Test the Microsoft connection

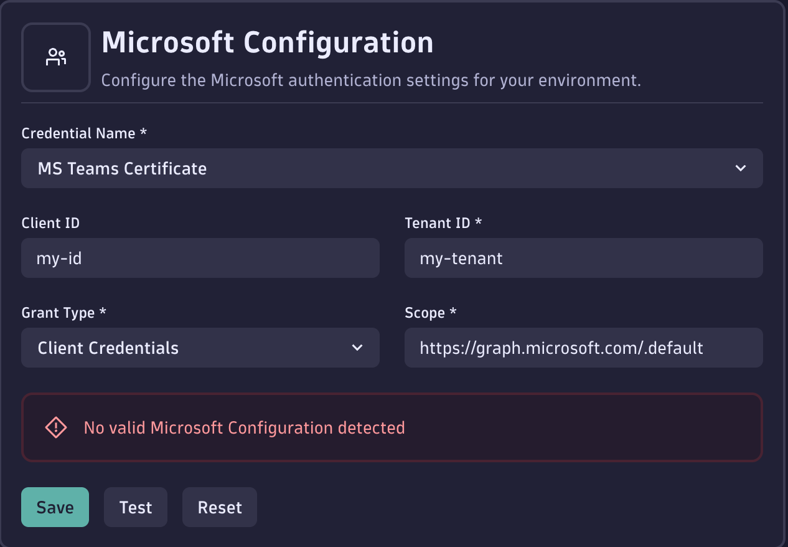pos(135,507)
